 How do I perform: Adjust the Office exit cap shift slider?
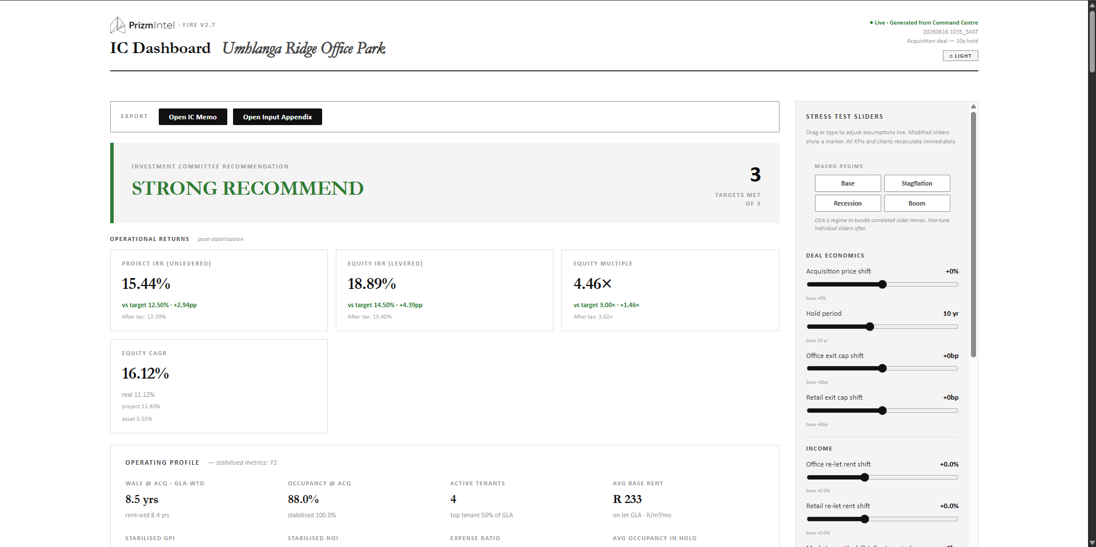tap(882, 368)
